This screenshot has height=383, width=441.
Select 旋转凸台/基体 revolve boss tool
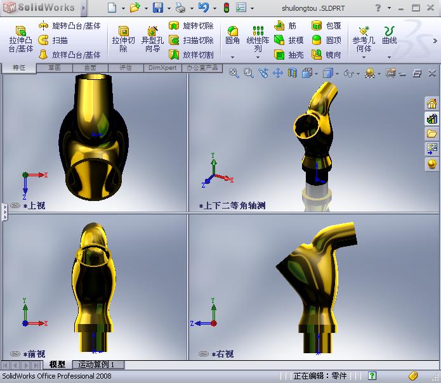[x=69, y=26]
